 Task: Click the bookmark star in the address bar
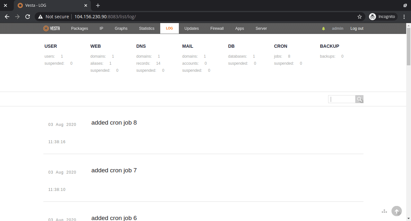(x=360, y=16)
